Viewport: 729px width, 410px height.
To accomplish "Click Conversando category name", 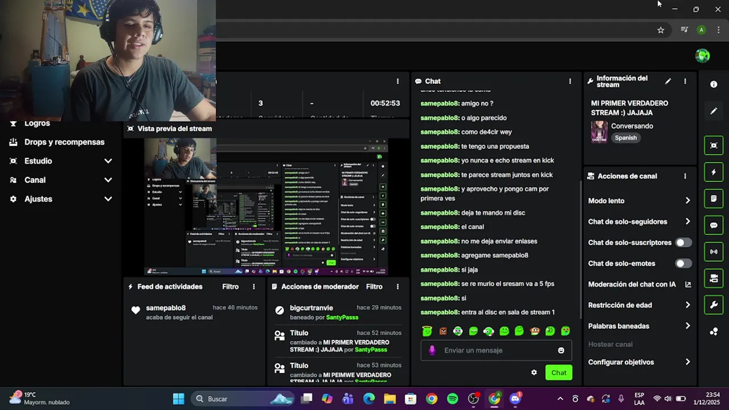I will (632, 126).
